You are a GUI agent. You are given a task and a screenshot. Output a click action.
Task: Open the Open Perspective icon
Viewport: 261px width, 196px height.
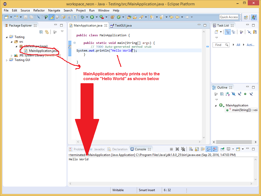pyautogui.click(x=246, y=17)
